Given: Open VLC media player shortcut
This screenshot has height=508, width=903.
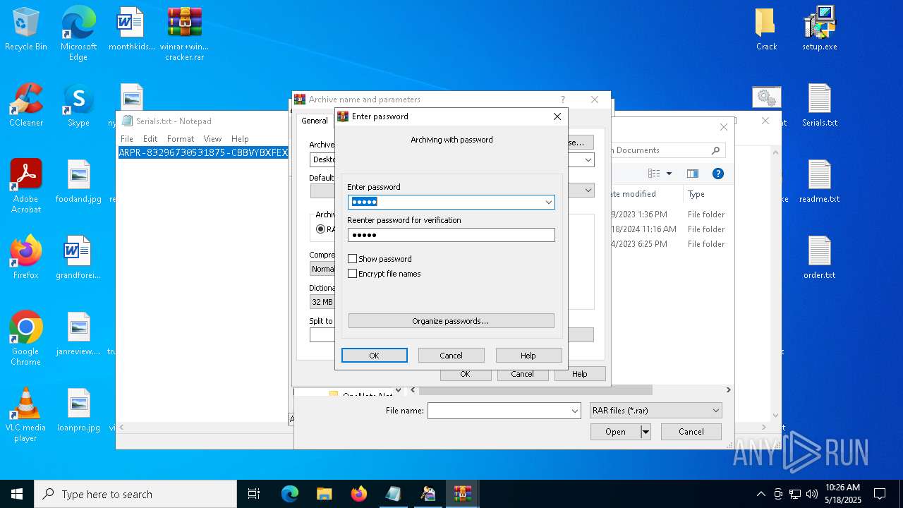Looking at the screenshot, I should (x=26, y=414).
